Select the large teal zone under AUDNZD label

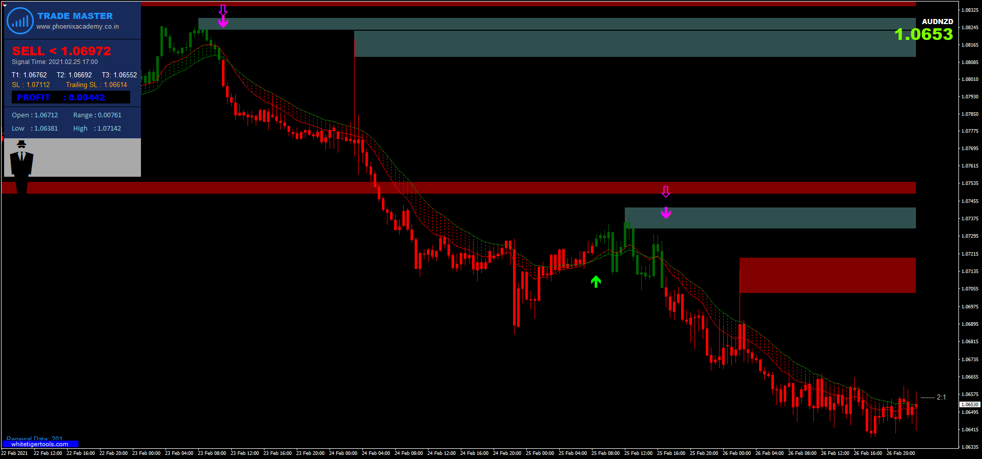coord(635,44)
